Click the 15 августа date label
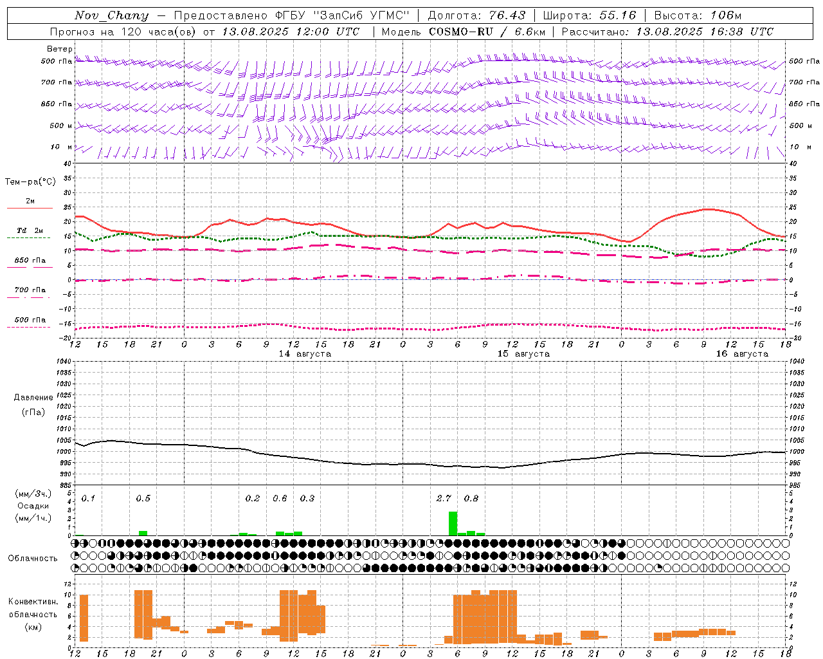Screen dimensions: 823x659 [523, 354]
